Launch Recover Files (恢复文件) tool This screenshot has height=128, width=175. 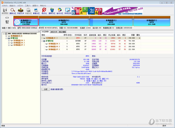20,11
